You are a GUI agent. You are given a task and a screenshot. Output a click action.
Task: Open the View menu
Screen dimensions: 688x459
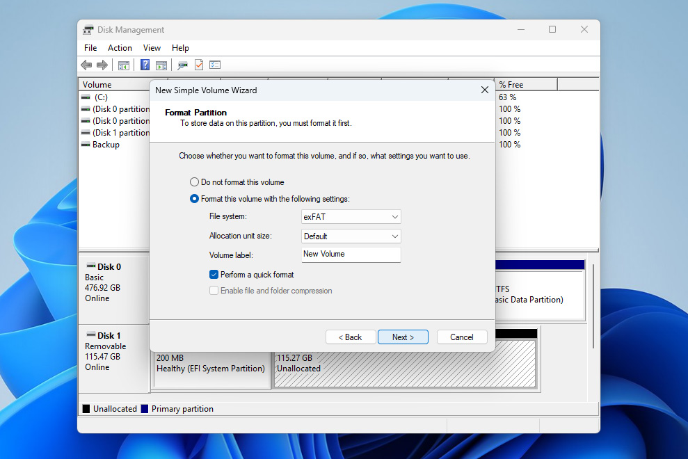click(152, 48)
